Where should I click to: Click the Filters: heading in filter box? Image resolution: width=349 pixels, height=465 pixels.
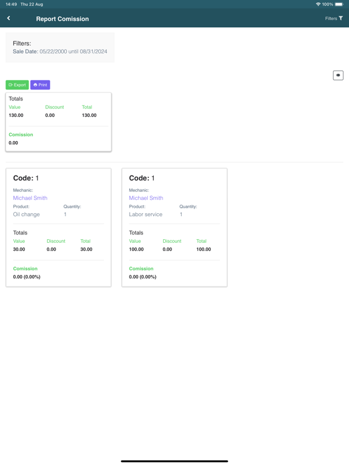(x=22, y=44)
